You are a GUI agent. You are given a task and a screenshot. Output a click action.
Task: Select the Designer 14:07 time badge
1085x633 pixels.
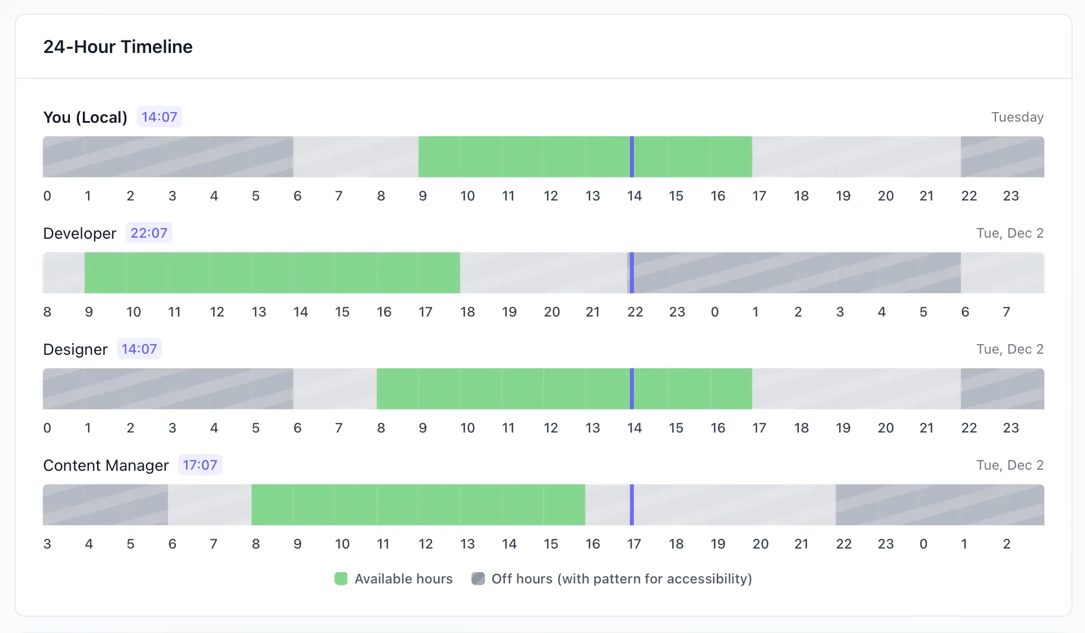pyautogui.click(x=139, y=349)
